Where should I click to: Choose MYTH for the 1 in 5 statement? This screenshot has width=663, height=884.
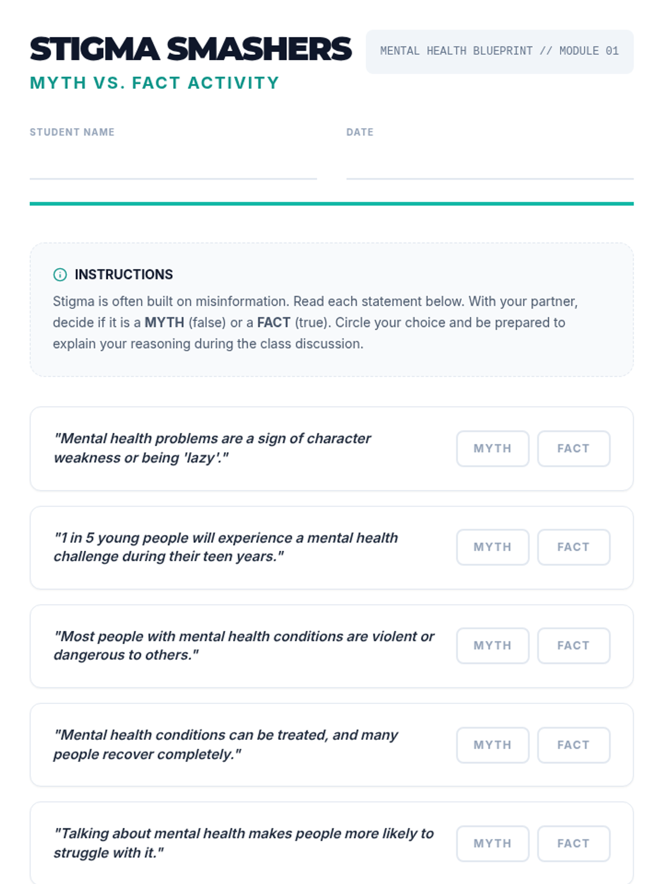click(492, 547)
